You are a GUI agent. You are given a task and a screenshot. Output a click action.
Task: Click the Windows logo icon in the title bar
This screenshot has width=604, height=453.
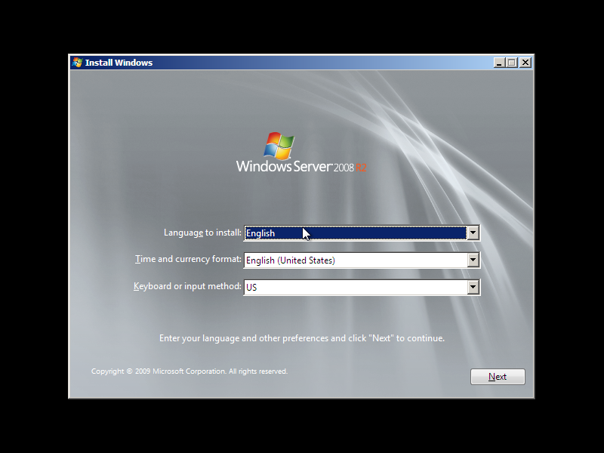(x=76, y=63)
